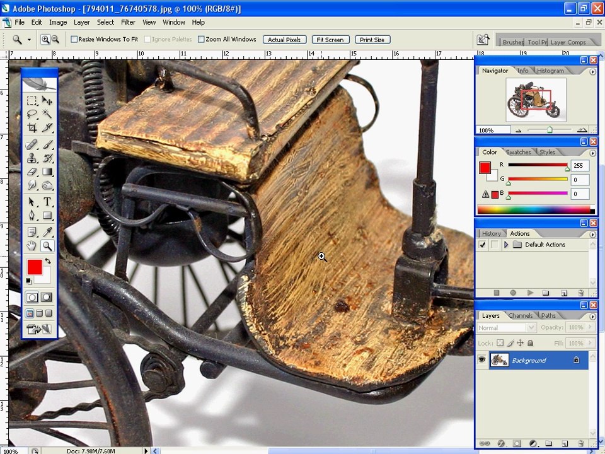Click the R value input field
The image size is (605, 454).
click(580, 166)
